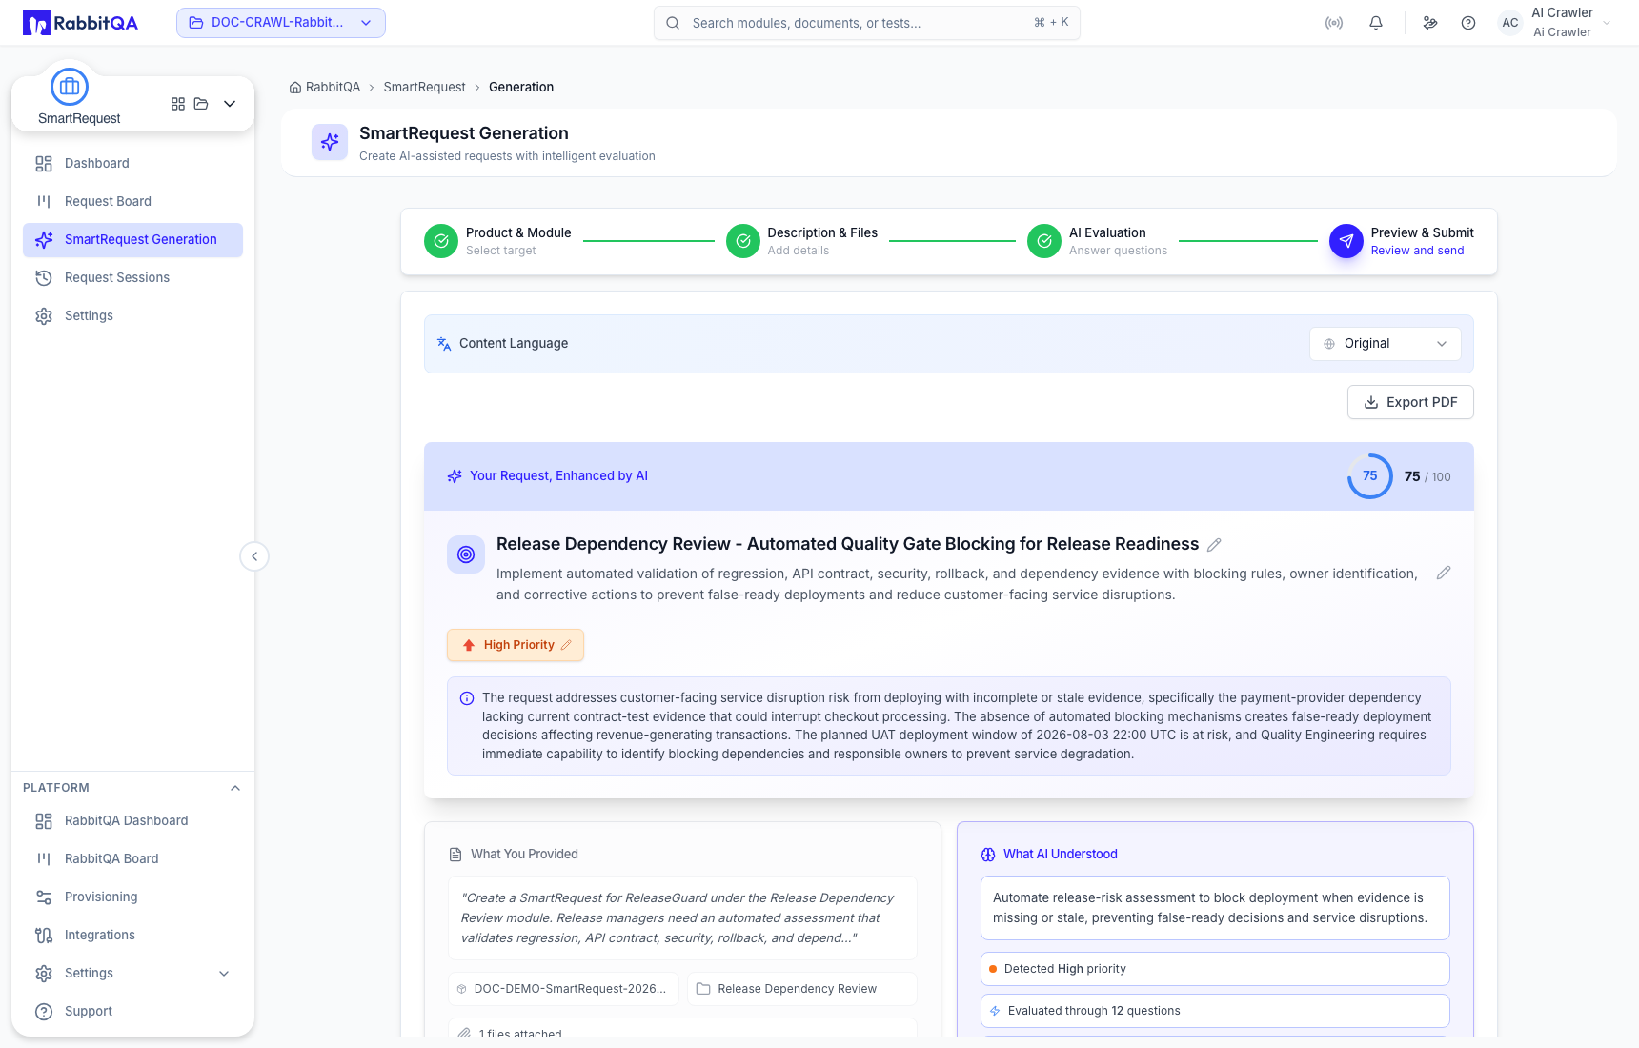
Task: Open RabbitQA Board platform link
Action: click(x=132, y=858)
